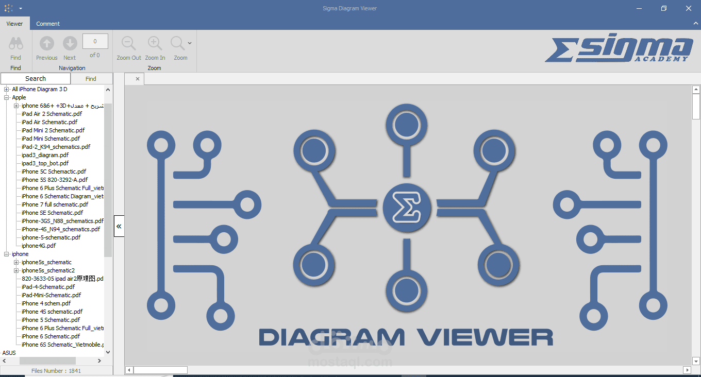
Task: Click the Zoom magnifier icon
Action: 178,43
